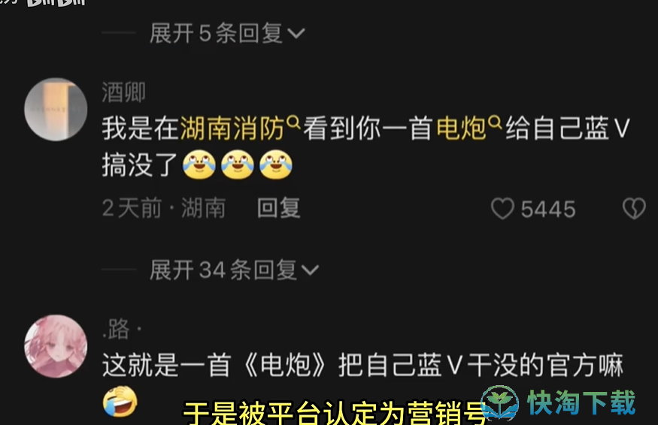Image resolution: width=658 pixels, height=425 pixels.
Task: Click the bilibili logo at top left
Action: coord(56,2)
